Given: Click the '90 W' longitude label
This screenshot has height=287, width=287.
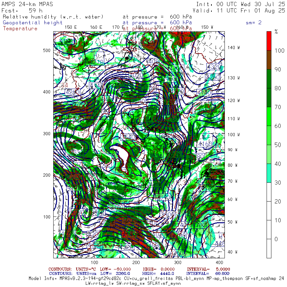Looking at the screenshot, I should point(232,150).
